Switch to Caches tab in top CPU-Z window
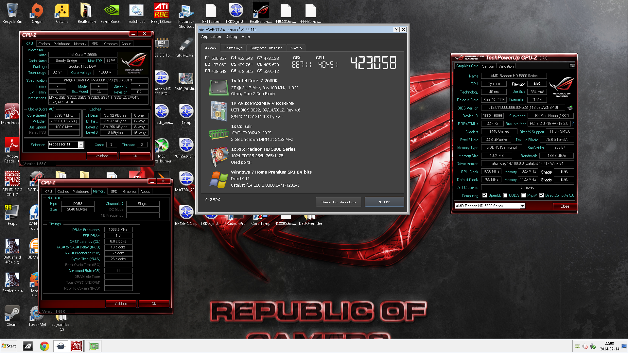 coord(44,44)
